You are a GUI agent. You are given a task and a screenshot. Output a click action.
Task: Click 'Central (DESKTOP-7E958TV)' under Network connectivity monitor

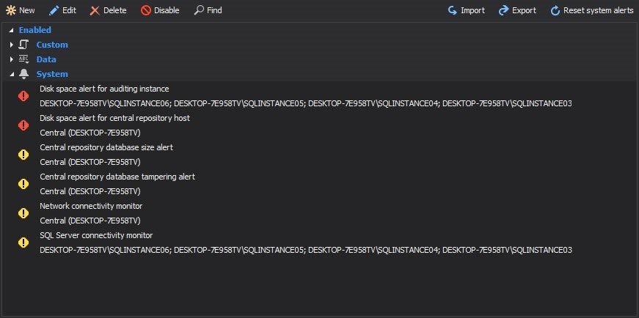[x=90, y=221]
